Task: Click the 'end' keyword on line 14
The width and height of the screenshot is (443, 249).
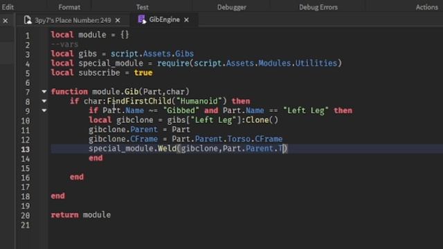Action: 96,158
